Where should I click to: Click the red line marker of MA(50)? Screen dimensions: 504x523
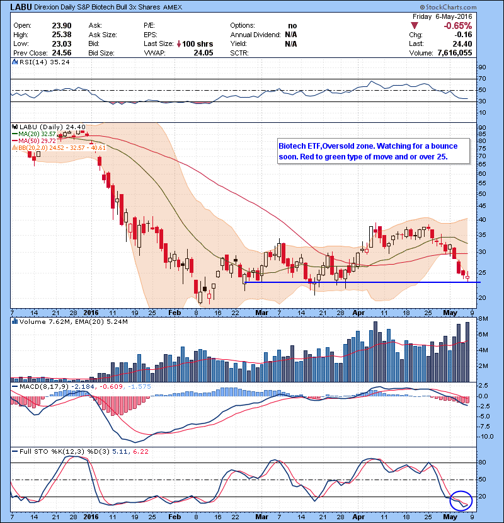tap(15, 141)
